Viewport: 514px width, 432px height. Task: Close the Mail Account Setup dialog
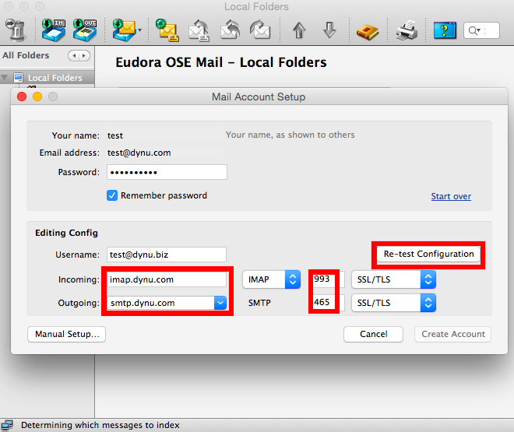[22, 97]
